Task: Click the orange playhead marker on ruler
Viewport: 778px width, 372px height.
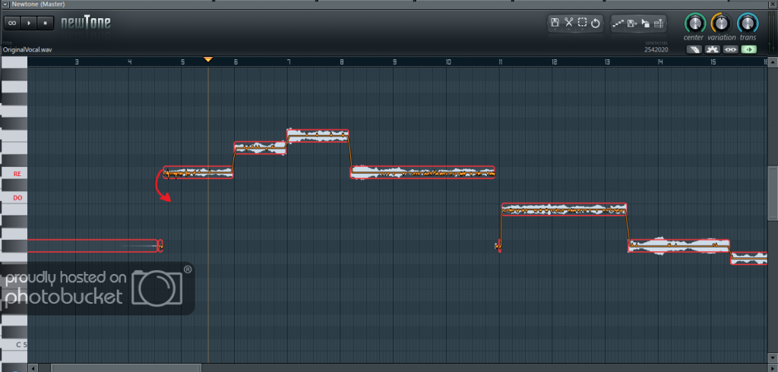Action: click(208, 59)
